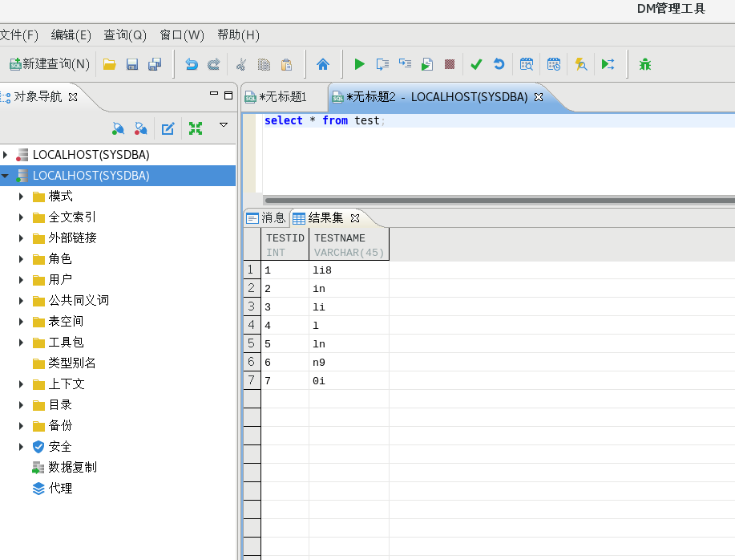Click the green bug debug icon

click(645, 64)
